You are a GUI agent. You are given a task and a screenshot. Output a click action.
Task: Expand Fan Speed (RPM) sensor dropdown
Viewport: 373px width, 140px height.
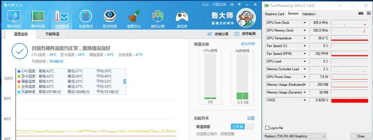(x=304, y=54)
